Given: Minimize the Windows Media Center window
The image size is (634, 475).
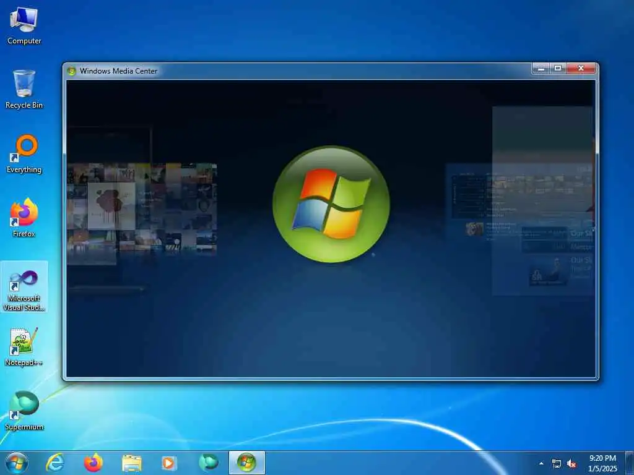Looking at the screenshot, I should point(541,69).
